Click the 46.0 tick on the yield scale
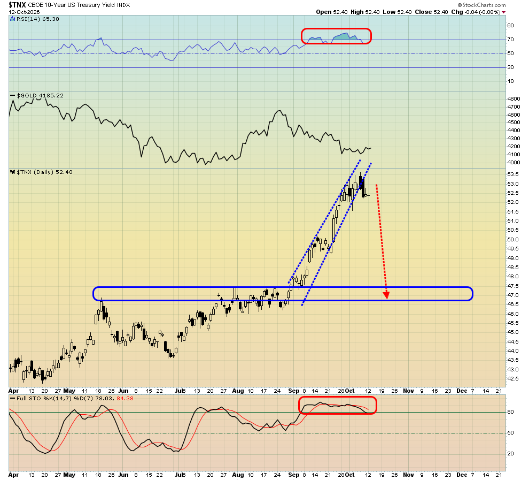Screen dimensions: 529x480 [x=513, y=314]
